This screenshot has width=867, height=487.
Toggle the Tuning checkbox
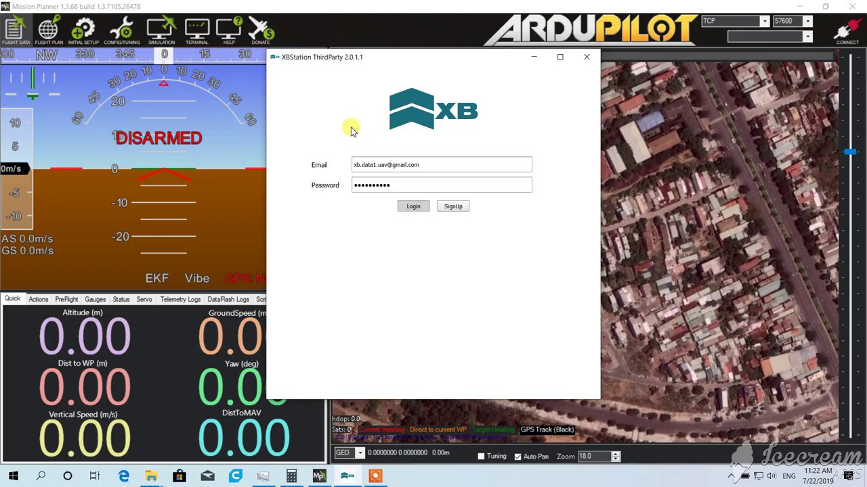481,457
